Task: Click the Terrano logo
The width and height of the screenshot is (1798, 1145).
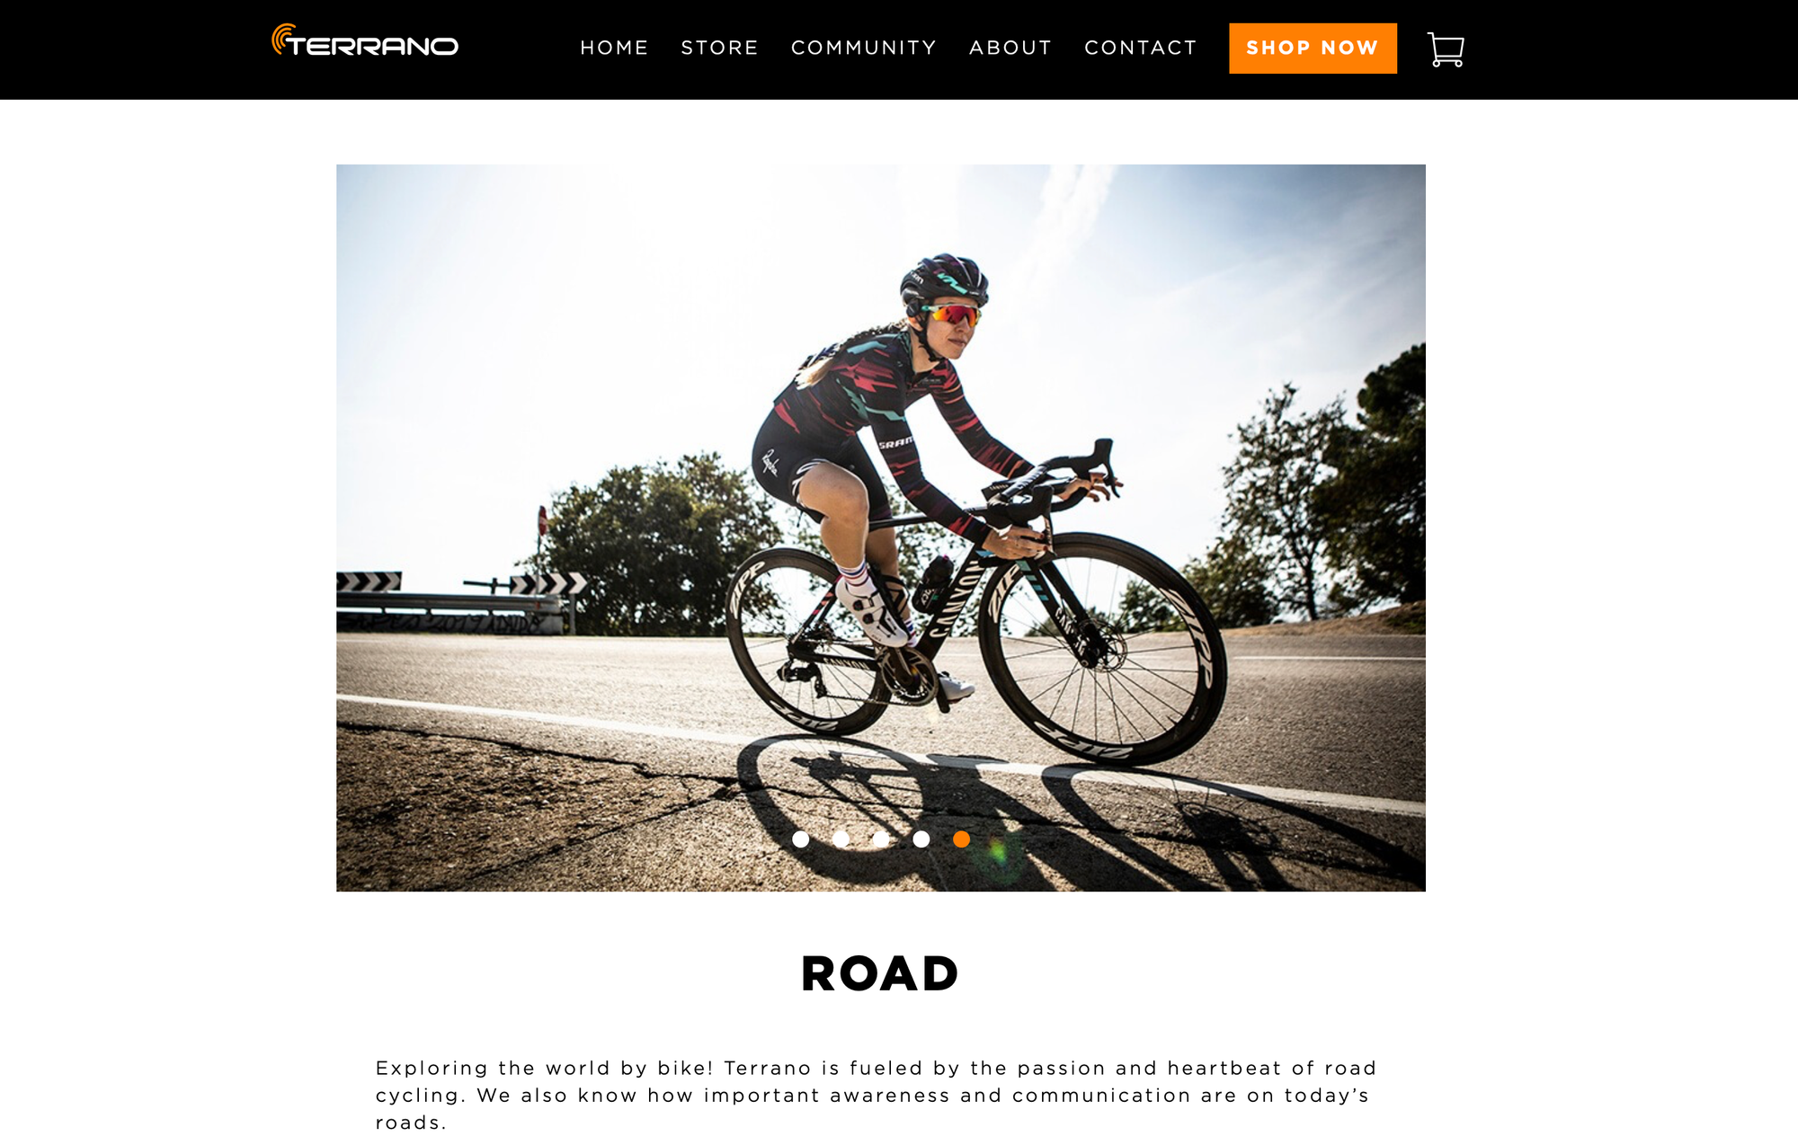Action: point(365,40)
